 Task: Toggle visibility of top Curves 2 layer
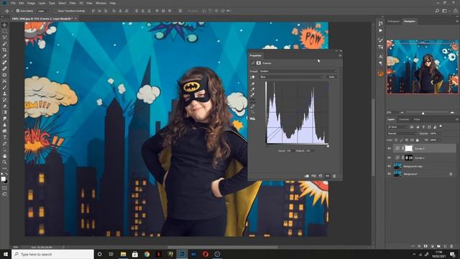coord(390,149)
